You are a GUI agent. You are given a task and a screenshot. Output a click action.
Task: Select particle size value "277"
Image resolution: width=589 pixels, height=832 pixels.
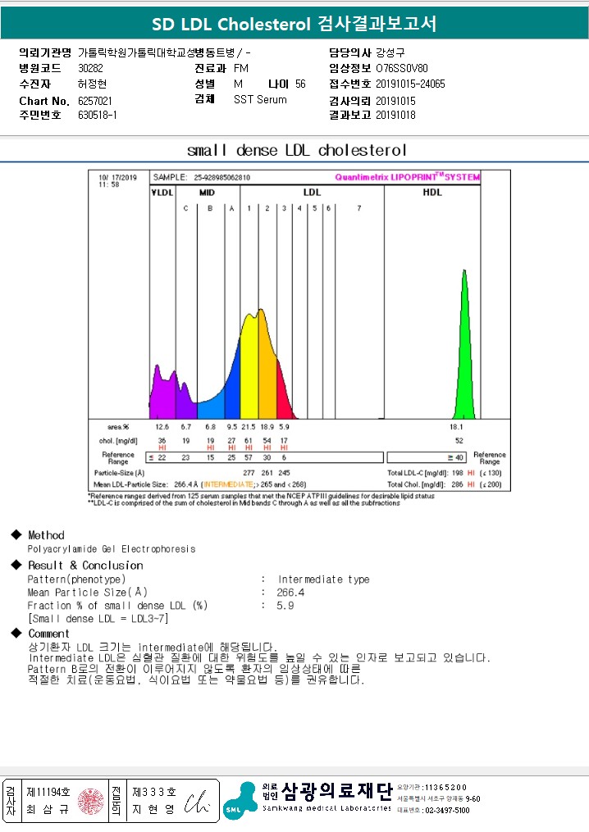point(249,473)
